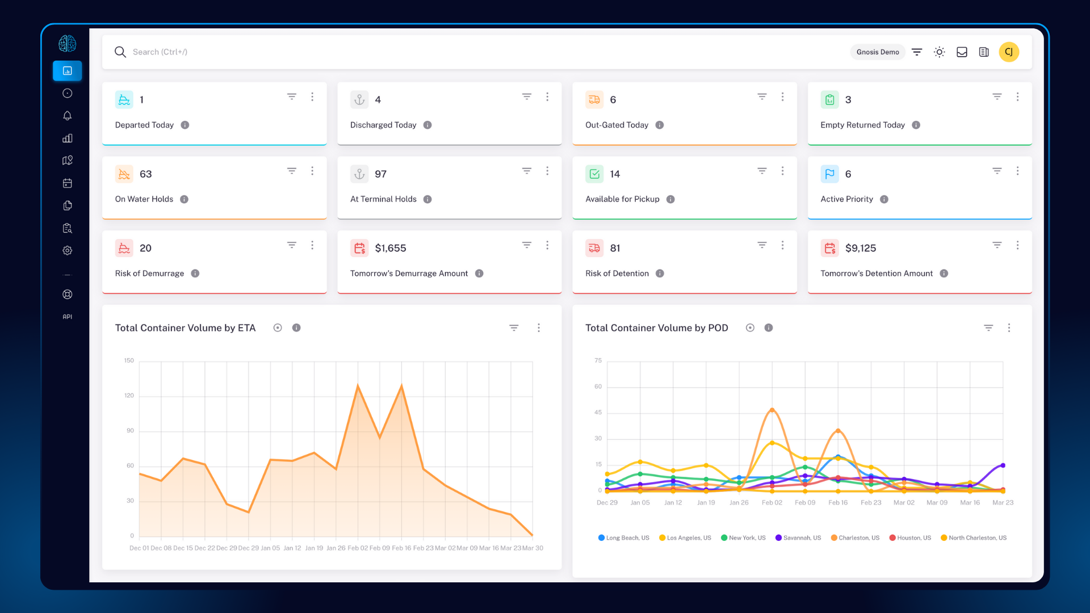1090x613 pixels.
Task: Open the inbox icon in top bar
Action: click(x=962, y=52)
